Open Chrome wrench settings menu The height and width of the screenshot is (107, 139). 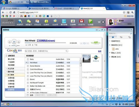point(132,12)
